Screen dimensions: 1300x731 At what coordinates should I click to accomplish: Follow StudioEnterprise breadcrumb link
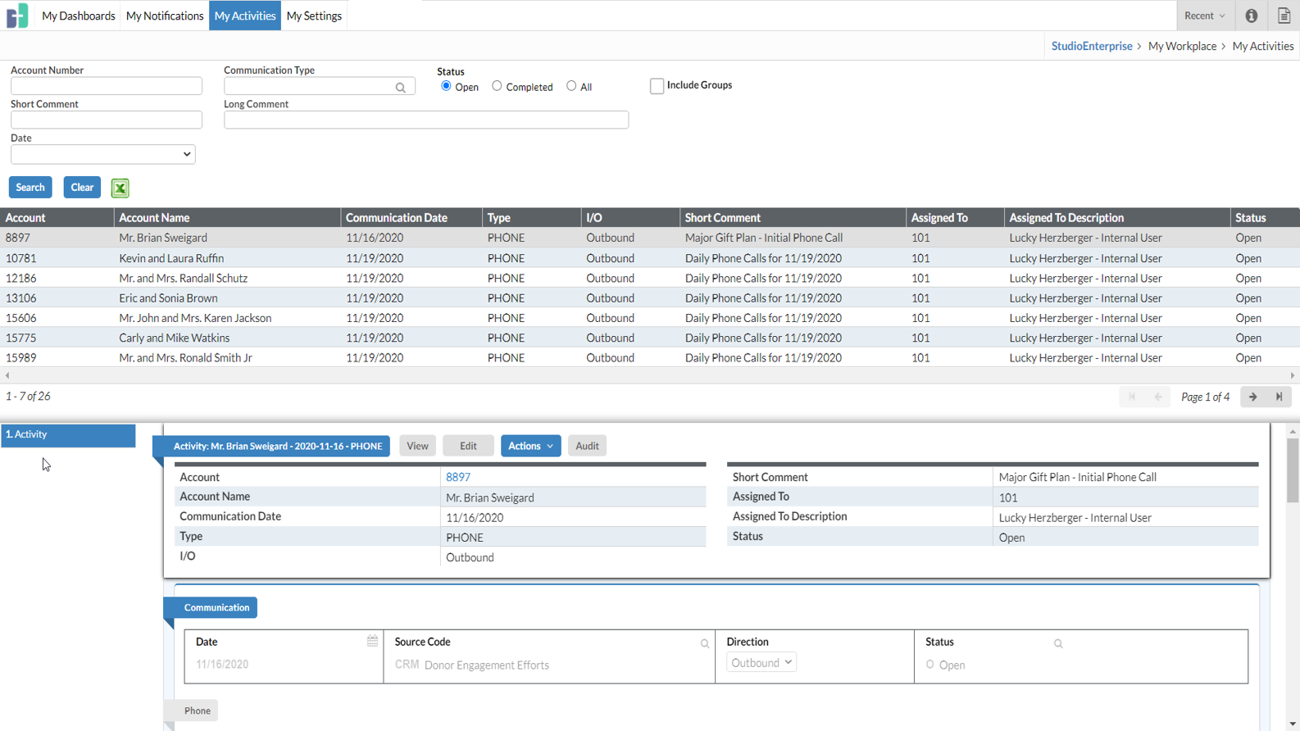click(1092, 46)
